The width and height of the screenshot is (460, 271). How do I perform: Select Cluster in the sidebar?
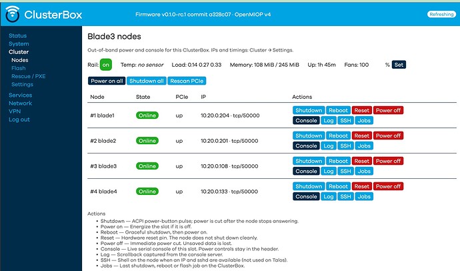[x=19, y=52]
